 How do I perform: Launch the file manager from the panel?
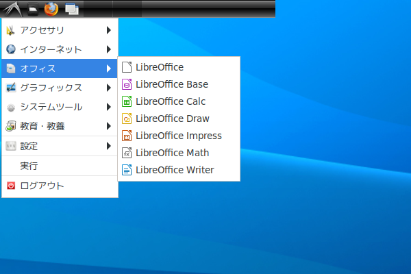(33, 10)
